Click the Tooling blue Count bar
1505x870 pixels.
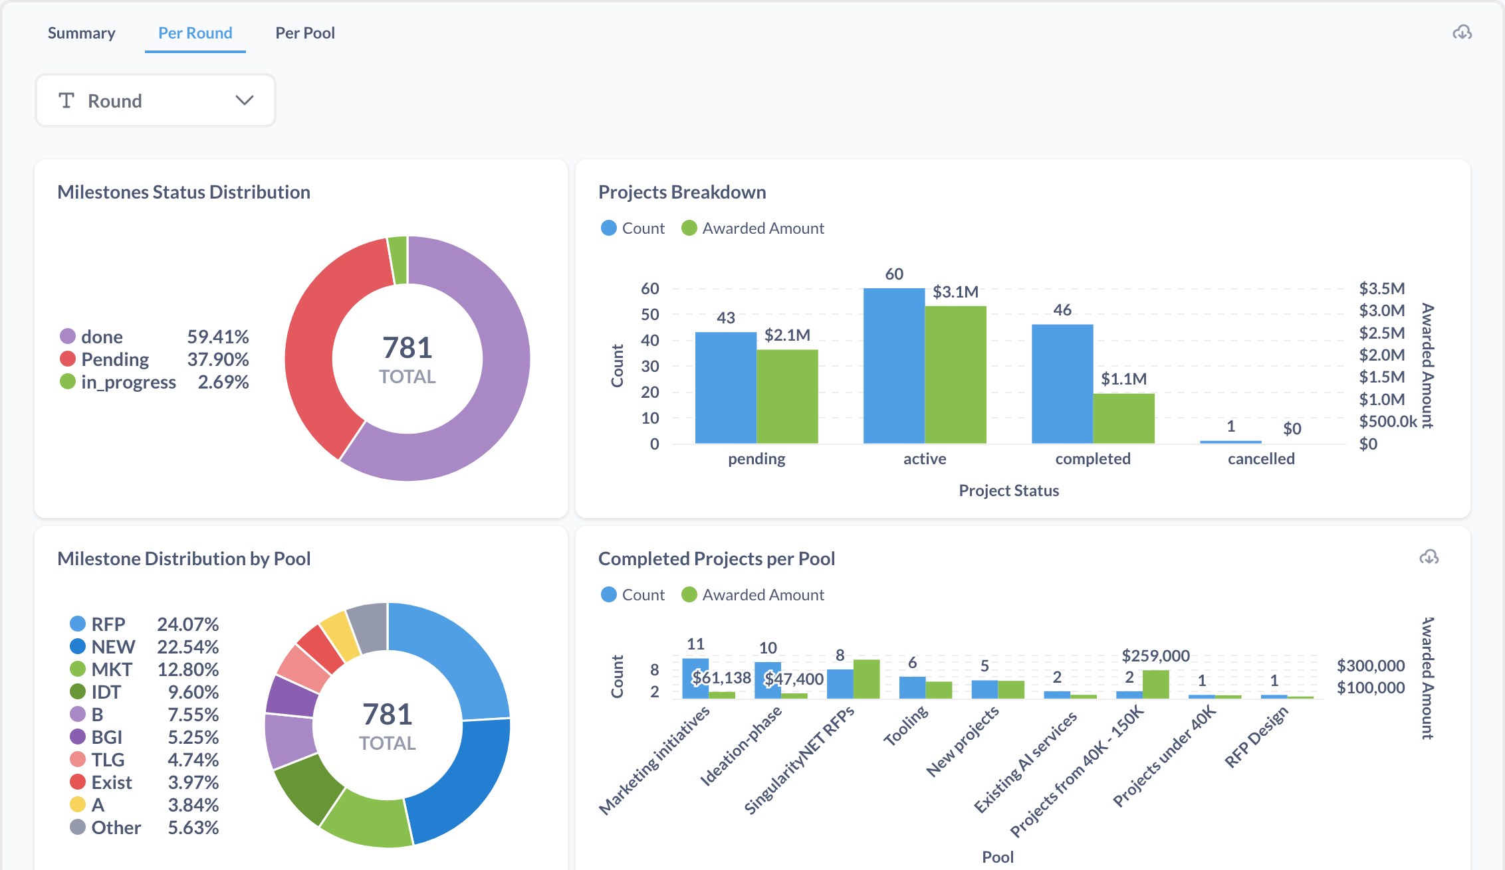tap(912, 687)
